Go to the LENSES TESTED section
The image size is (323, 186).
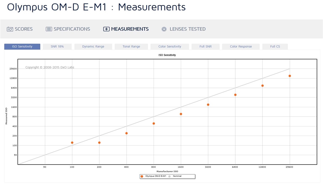(x=184, y=29)
